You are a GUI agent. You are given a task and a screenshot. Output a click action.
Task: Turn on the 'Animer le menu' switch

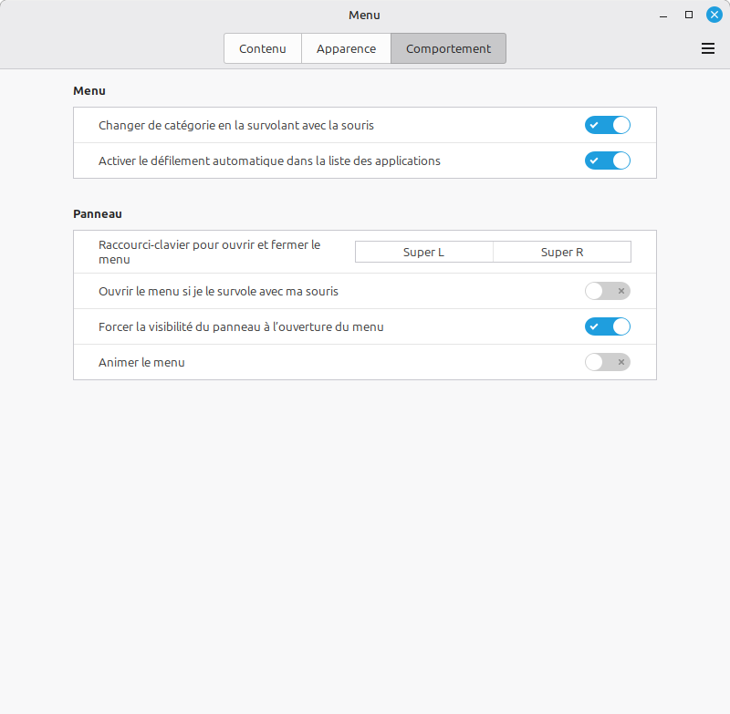(x=607, y=362)
